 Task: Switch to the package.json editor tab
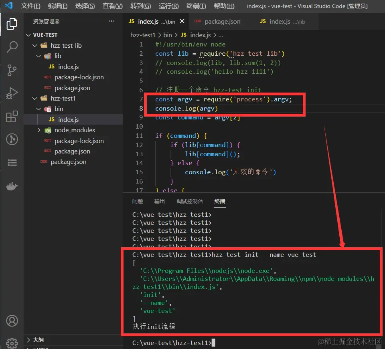click(221, 22)
